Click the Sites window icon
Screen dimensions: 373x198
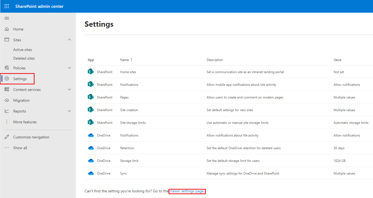tap(7, 40)
